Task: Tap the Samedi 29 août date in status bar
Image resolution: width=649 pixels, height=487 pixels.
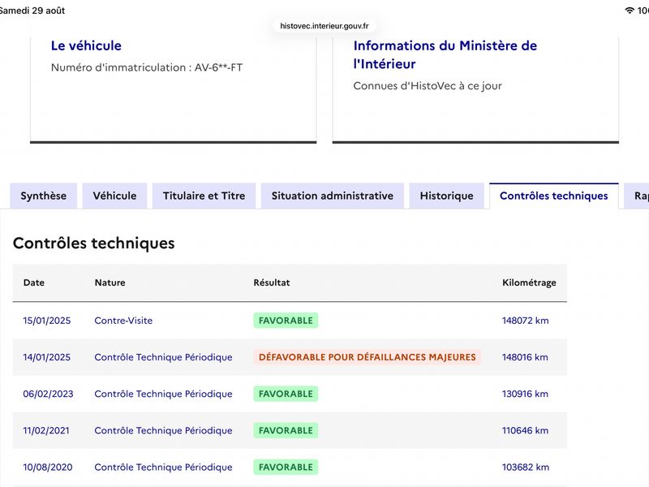Action: (32, 11)
